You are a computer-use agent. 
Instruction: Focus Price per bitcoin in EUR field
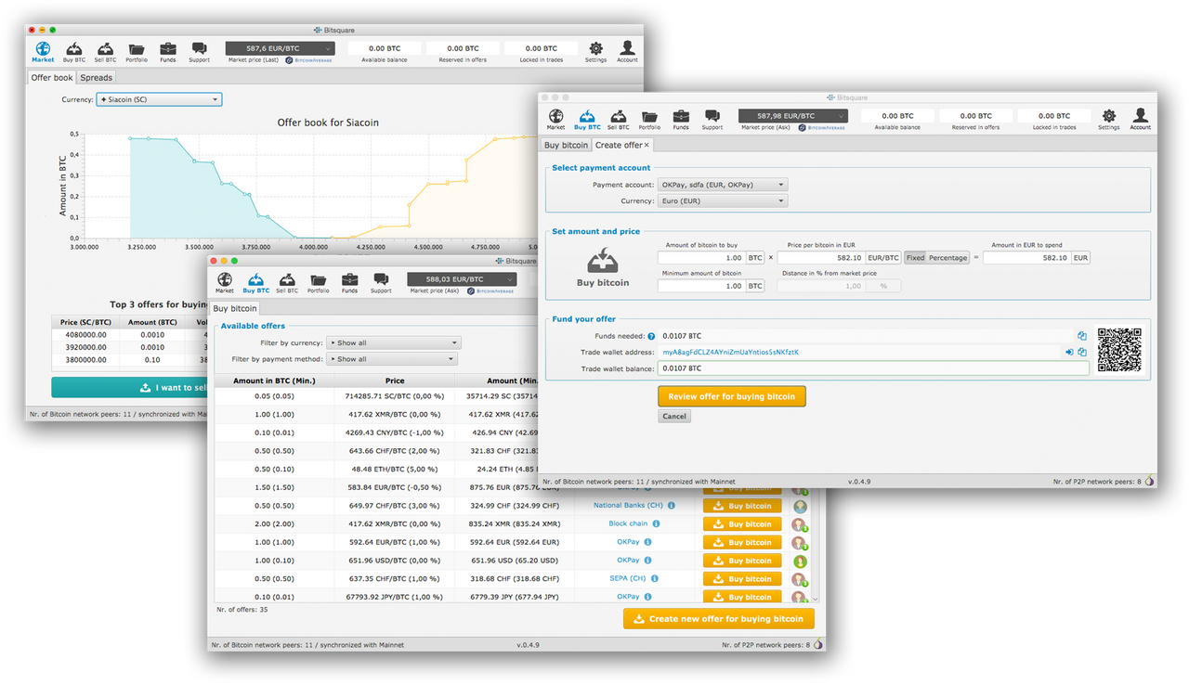(x=822, y=258)
